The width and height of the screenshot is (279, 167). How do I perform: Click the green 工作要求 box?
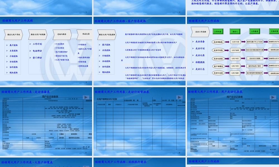[x=254, y=31]
